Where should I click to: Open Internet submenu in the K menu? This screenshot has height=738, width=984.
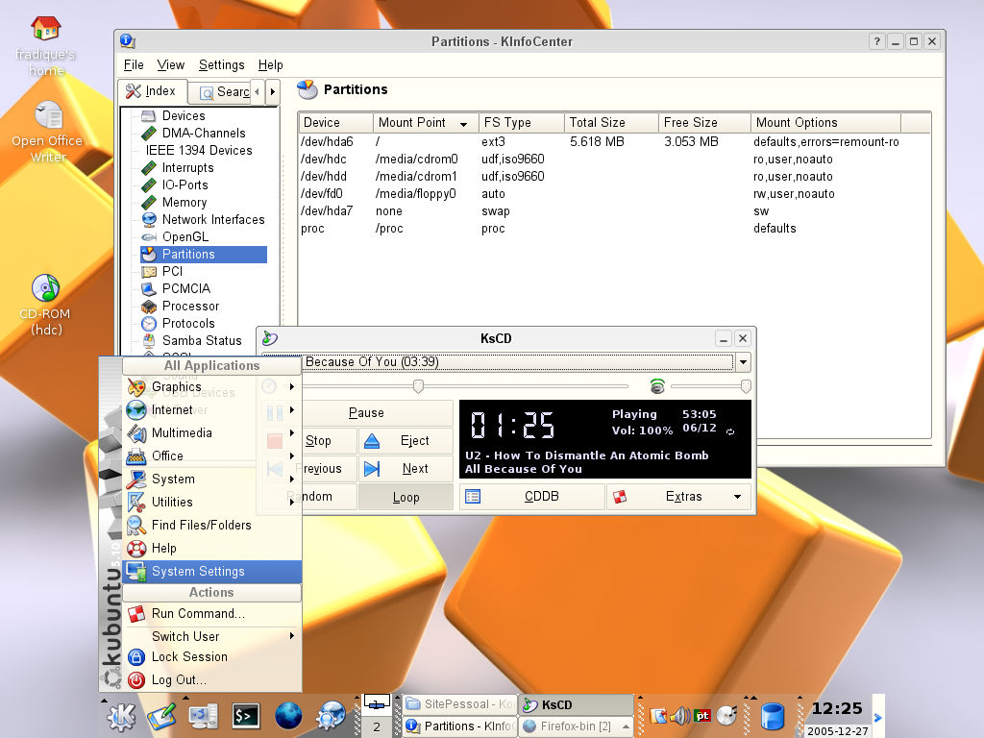click(x=211, y=409)
